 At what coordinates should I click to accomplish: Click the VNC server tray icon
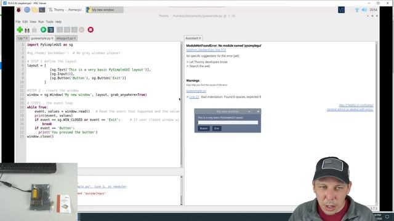pyautogui.click(x=341, y=10)
